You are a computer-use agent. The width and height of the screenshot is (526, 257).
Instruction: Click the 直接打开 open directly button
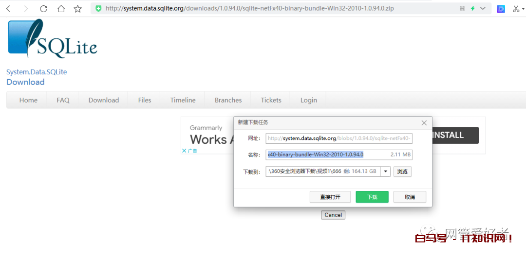tap(330, 197)
